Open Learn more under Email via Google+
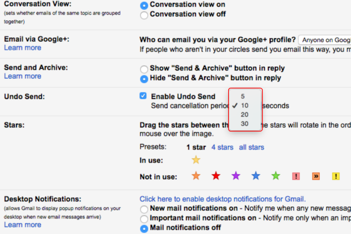The image size is (351, 234). [x=23, y=48]
